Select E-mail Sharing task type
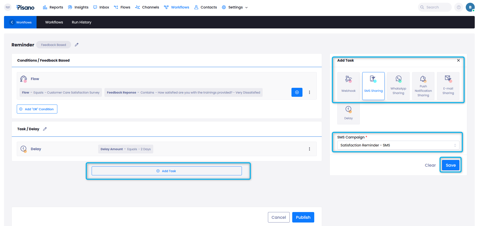 click(448, 86)
